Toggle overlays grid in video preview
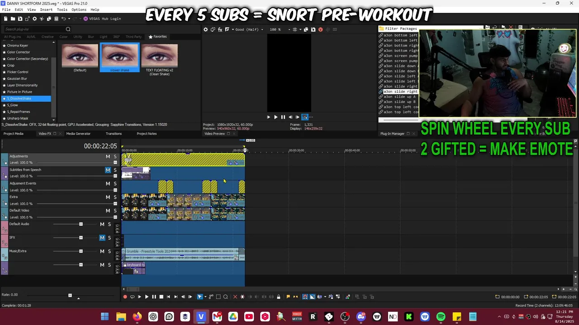Viewport: 579px width, 325px height. [x=295, y=29]
